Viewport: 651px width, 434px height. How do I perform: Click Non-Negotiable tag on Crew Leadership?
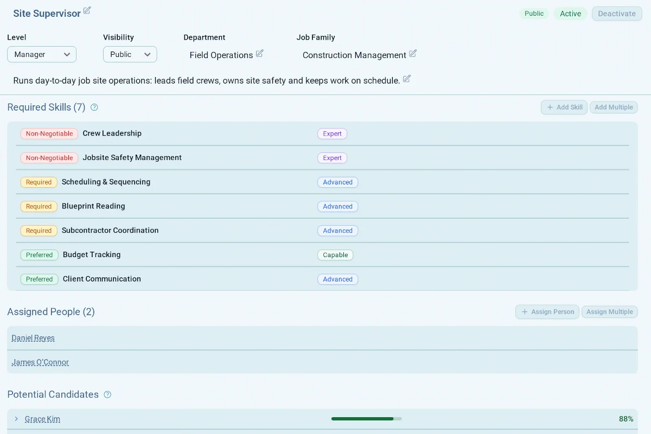coord(49,133)
